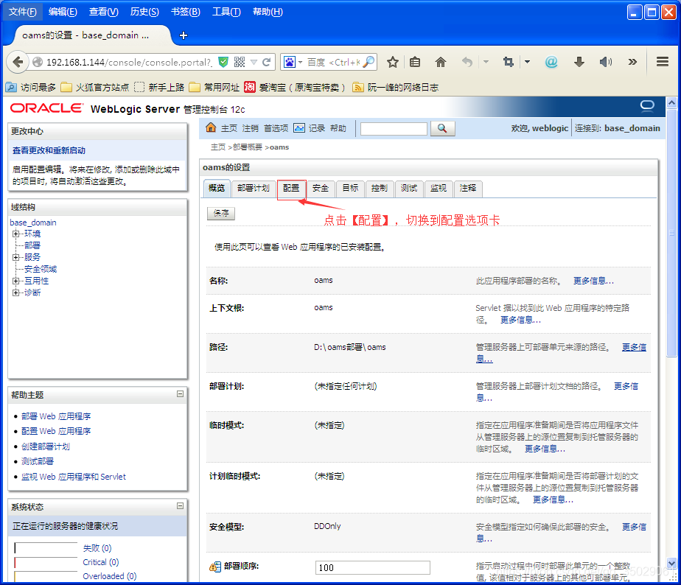The image size is (681, 585).
Task: Click the green shield security icon
Action: (x=223, y=62)
